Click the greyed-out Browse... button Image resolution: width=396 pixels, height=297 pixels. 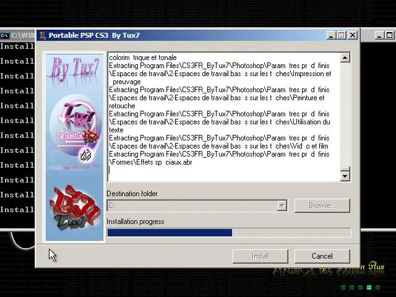click(x=322, y=205)
